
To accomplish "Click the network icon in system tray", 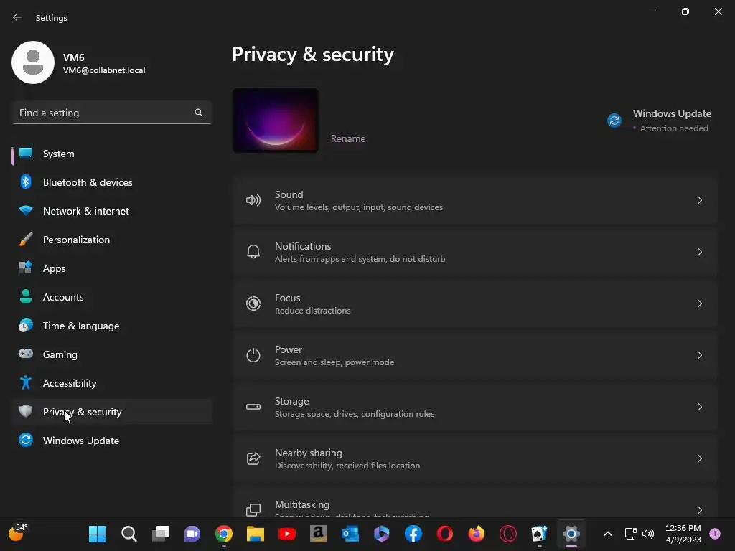I will [630, 534].
